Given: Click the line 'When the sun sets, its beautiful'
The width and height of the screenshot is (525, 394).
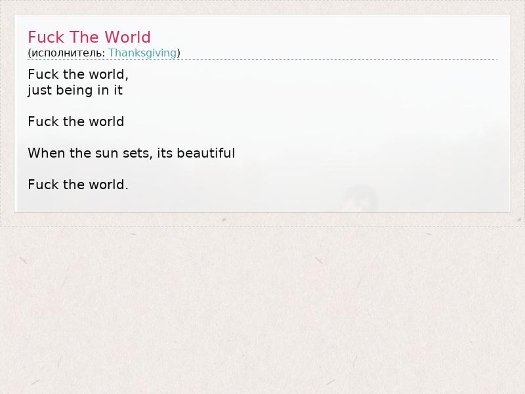Looking at the screenshot, I should coord(131,153).
